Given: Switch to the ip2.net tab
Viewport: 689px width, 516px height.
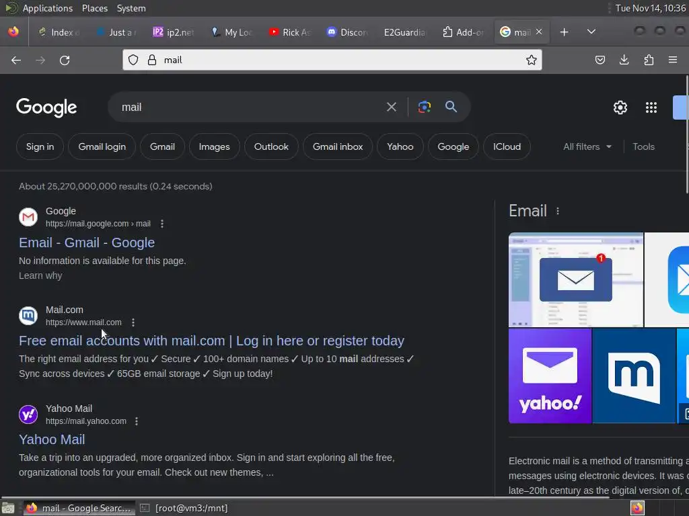Looking at the screenshot, I should click(174, 32).
